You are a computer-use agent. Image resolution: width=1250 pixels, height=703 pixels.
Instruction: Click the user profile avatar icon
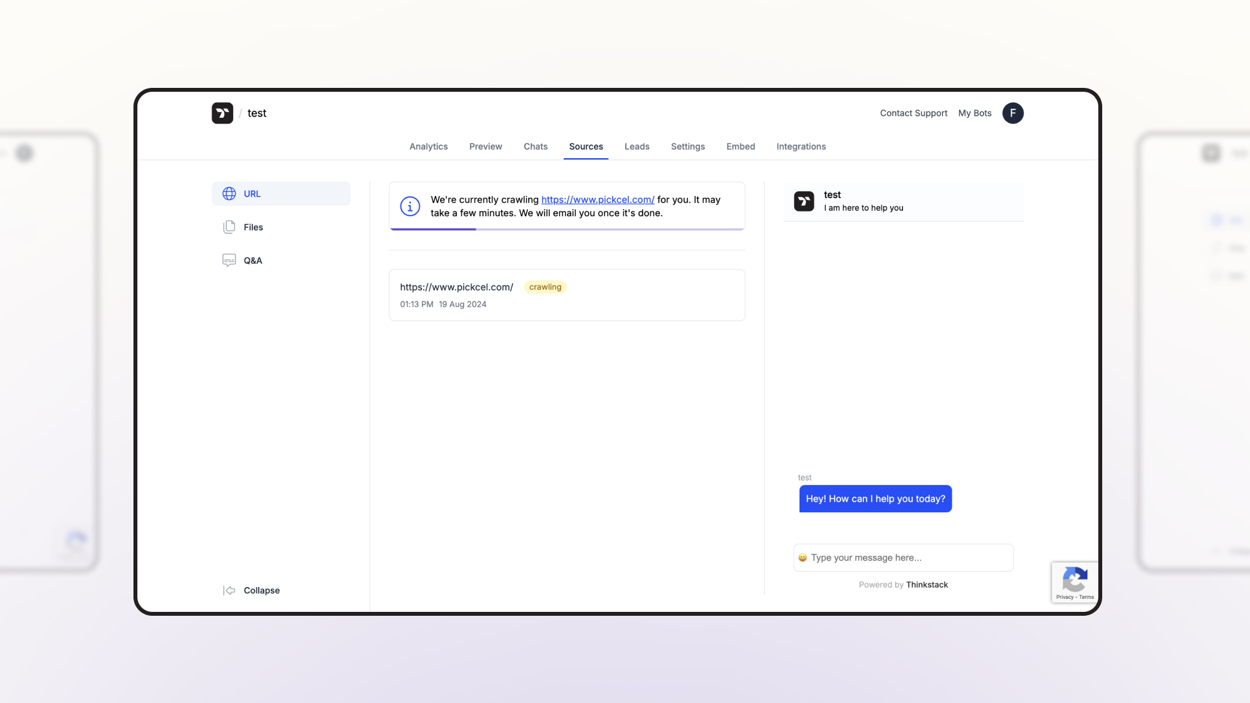pos(1013,113)
